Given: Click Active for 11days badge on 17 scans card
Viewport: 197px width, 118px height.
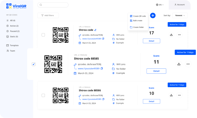Looking at the screenshot, I should (x=177, y=25).
